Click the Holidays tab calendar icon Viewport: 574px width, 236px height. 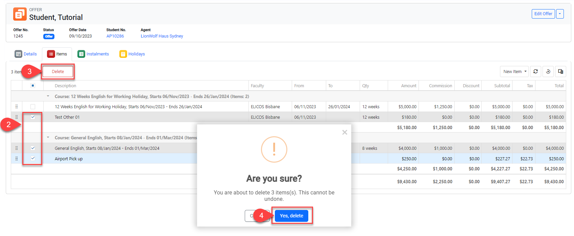coord(123,54)
